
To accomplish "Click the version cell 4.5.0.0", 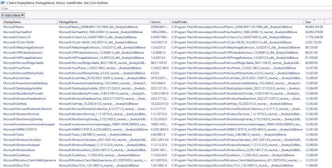I will click(155, 73).
